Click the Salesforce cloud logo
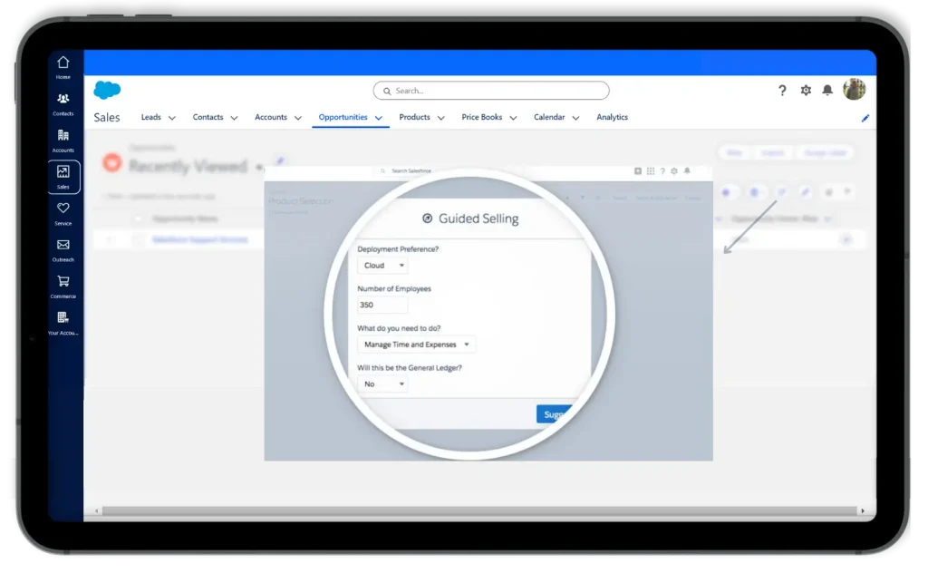Viewport: 928px width, 573px height. pyautogui.click(x=107, y=90)
